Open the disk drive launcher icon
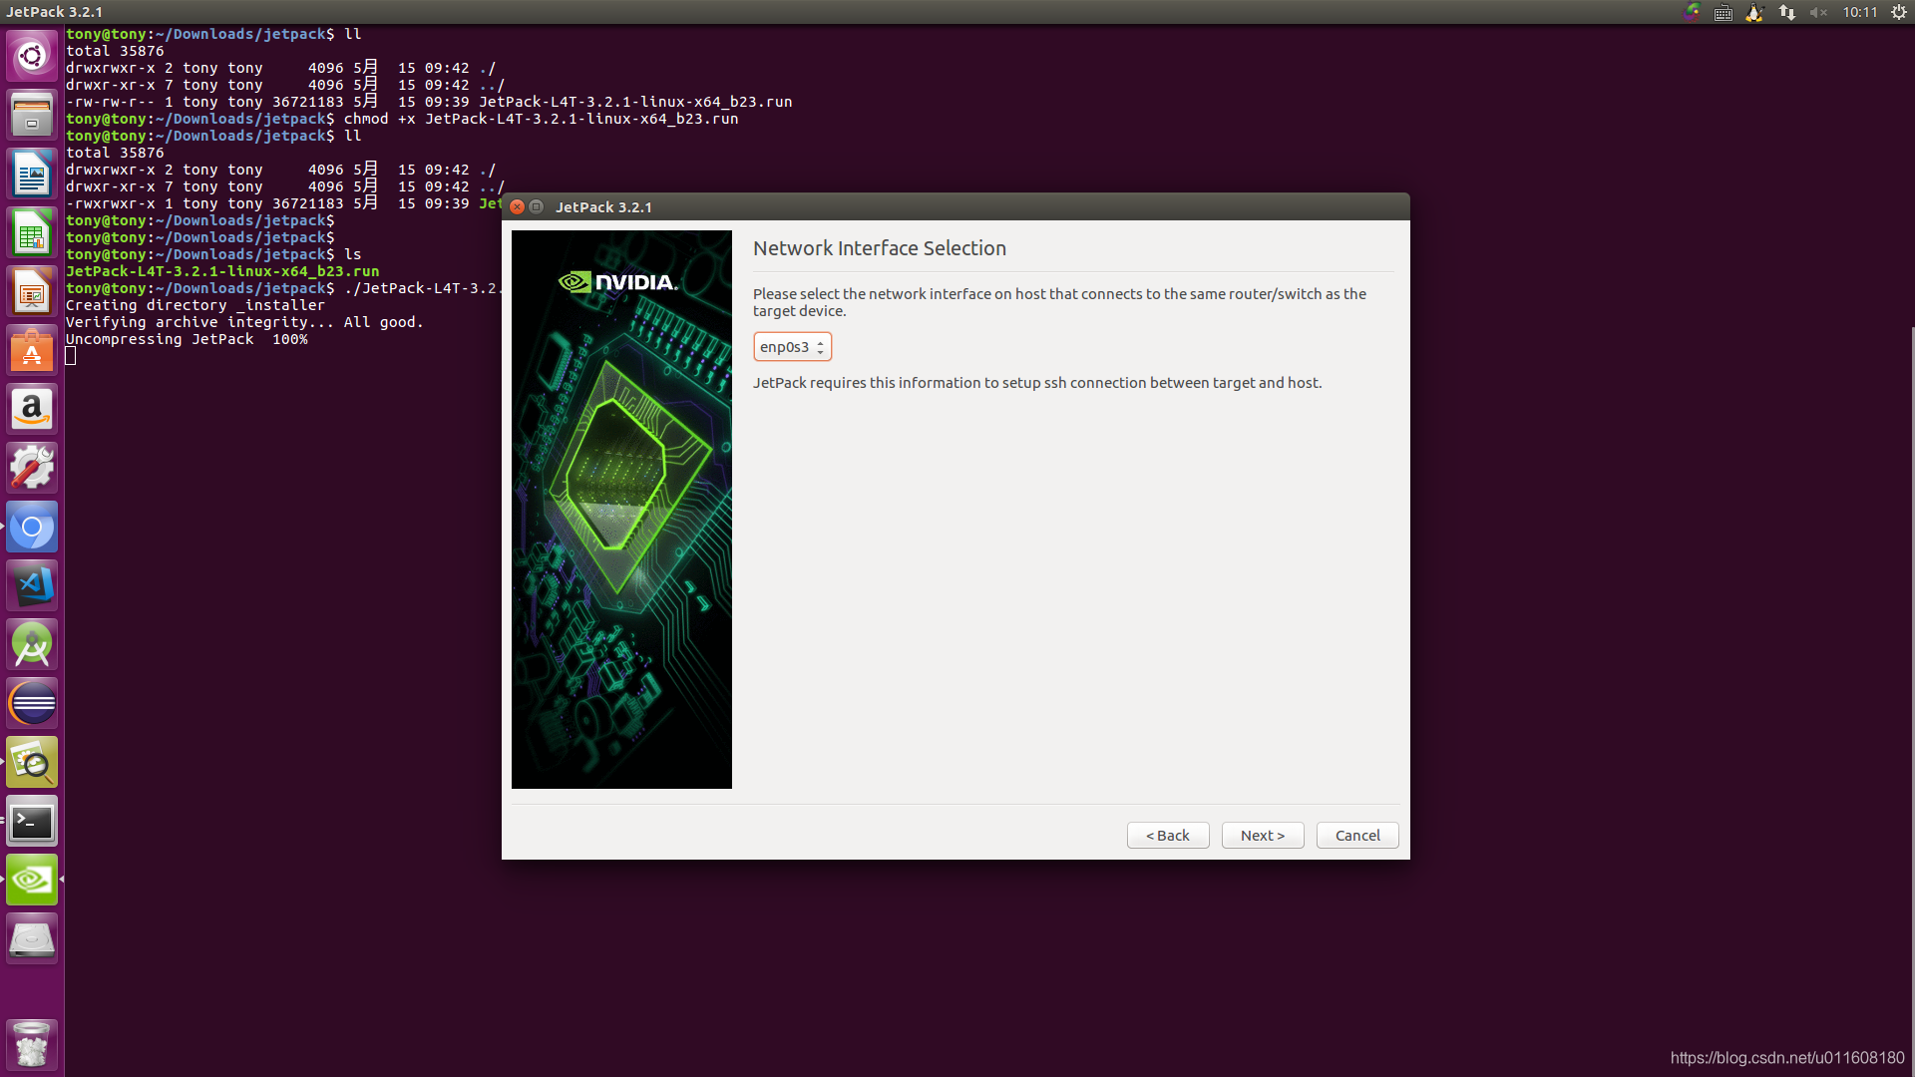 (x=32, y=939)
